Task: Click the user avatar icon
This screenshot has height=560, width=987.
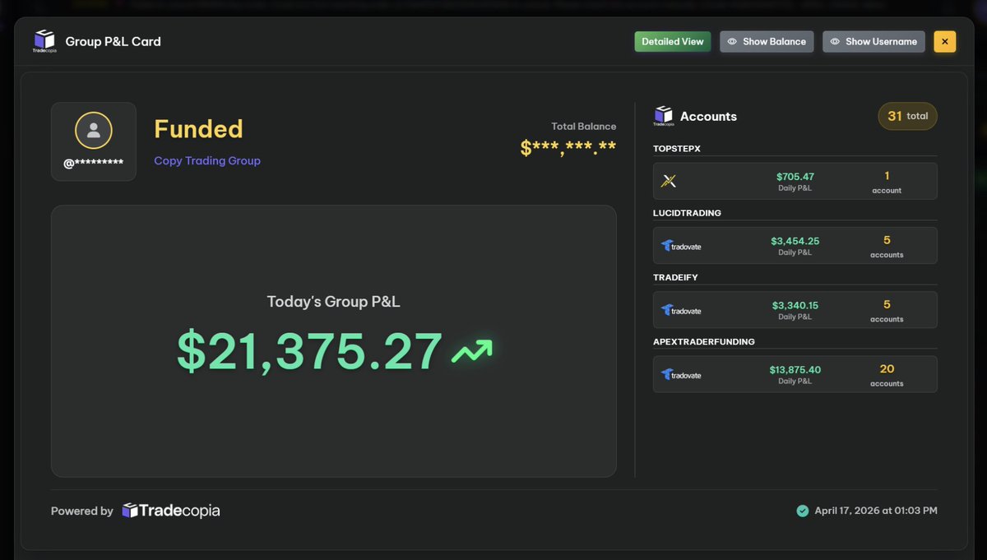Action: click(94, 130)
